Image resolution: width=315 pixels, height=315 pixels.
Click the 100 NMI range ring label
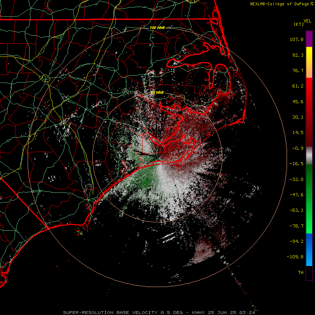coord(157,28)
